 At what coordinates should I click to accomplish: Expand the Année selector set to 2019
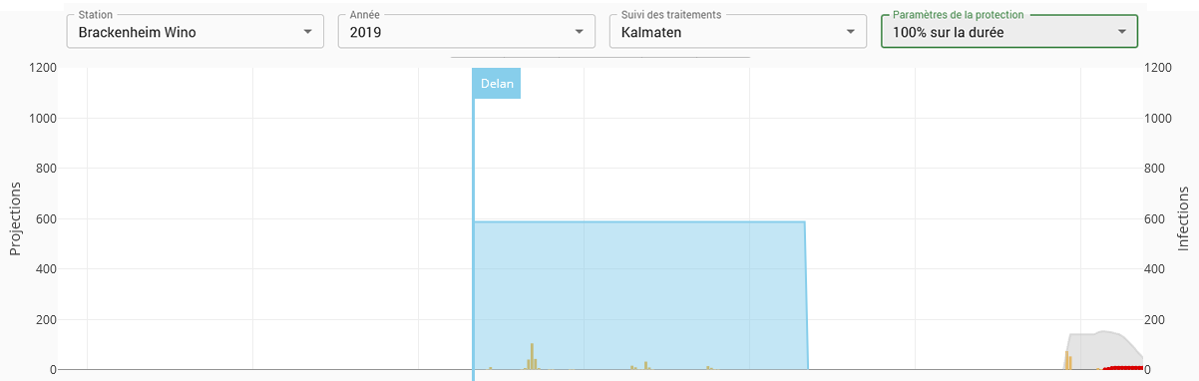pyautogui.click(x=466, y=32)
